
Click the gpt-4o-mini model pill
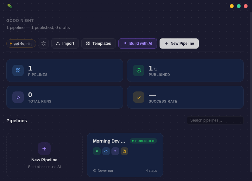pyautogui.click(x=21, y=44)
